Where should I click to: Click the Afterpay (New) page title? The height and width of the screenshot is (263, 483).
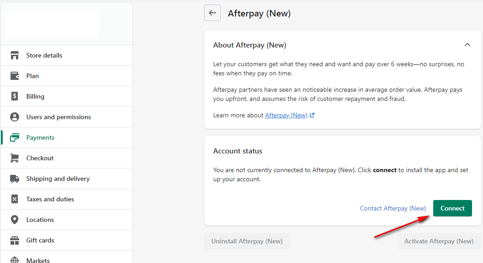[259, 14]
